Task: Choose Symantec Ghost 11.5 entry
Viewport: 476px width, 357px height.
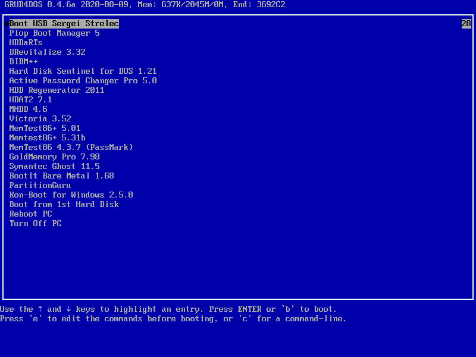Action: (54, 167)
